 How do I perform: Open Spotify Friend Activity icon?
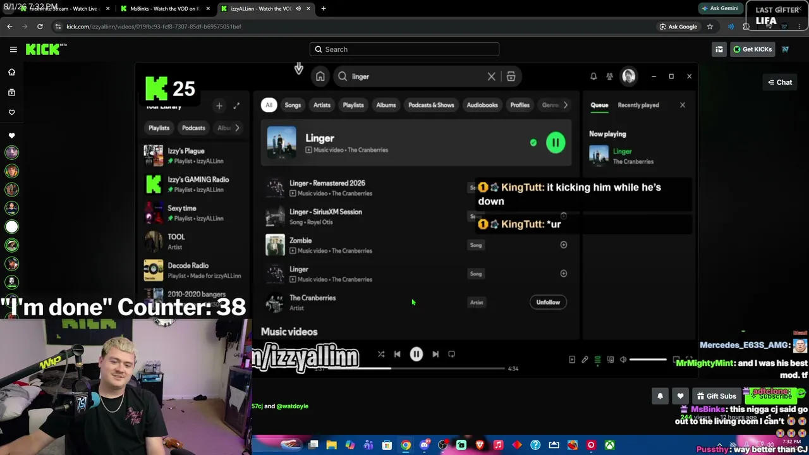(609, 76)
